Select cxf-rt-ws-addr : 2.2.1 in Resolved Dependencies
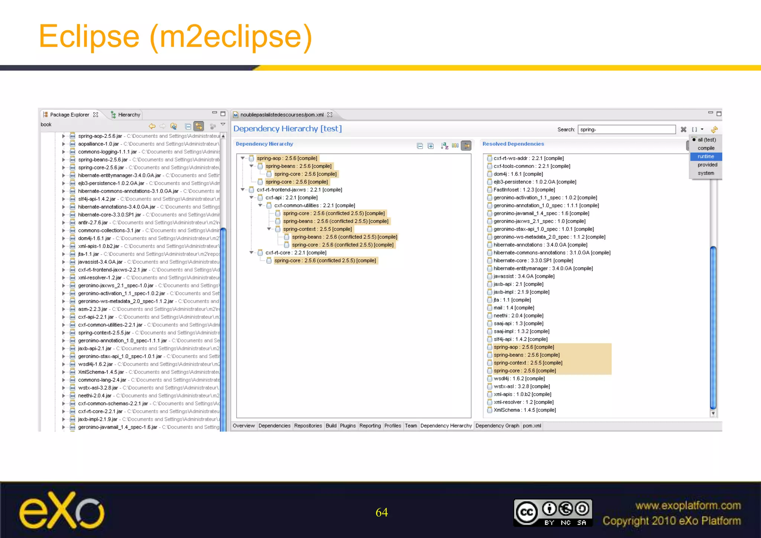The height and width of the screenshot is (538, 761). 529,158
